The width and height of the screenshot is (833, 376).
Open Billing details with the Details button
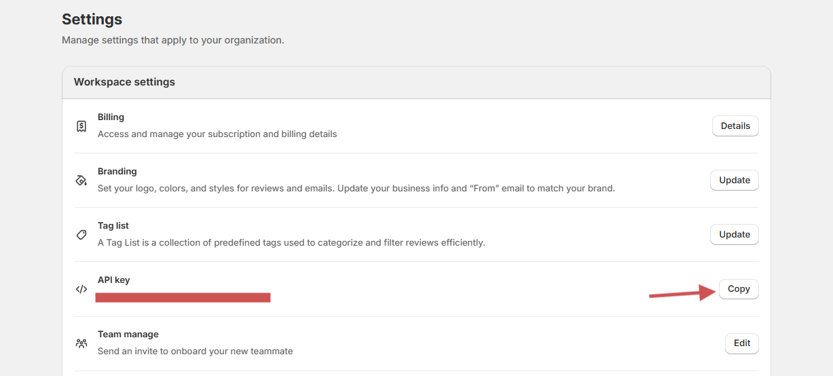pos(735,126)
